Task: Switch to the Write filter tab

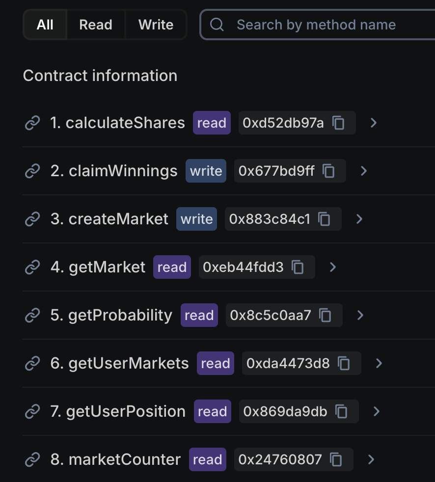Action: [x=156, y=25]
